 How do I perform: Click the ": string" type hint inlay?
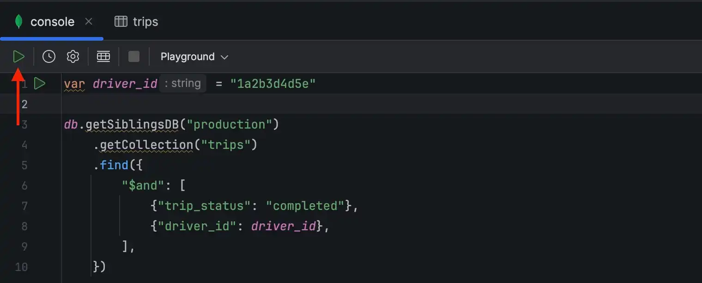[182, 83]
